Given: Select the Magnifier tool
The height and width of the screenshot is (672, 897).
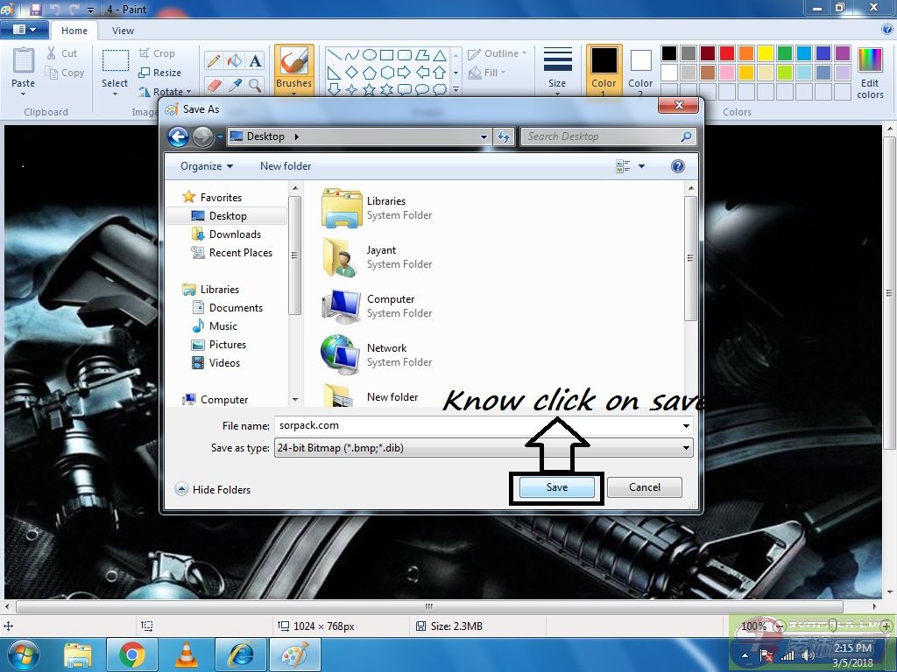Looking at the screenshot, I should coord(255,85).
